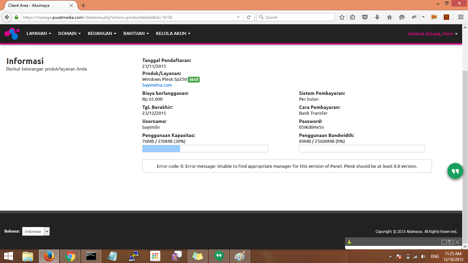The width and height of the screenshot is (468, 263).
Task: Click the Rp 65.000 subscription cost
Action: 152,99
